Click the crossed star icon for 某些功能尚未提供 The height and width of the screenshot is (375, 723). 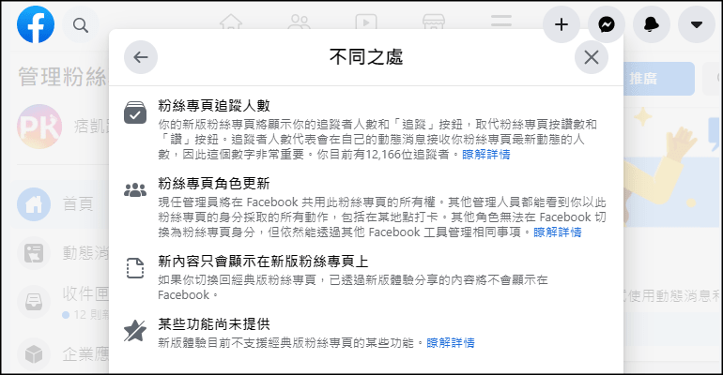(135, 331)
